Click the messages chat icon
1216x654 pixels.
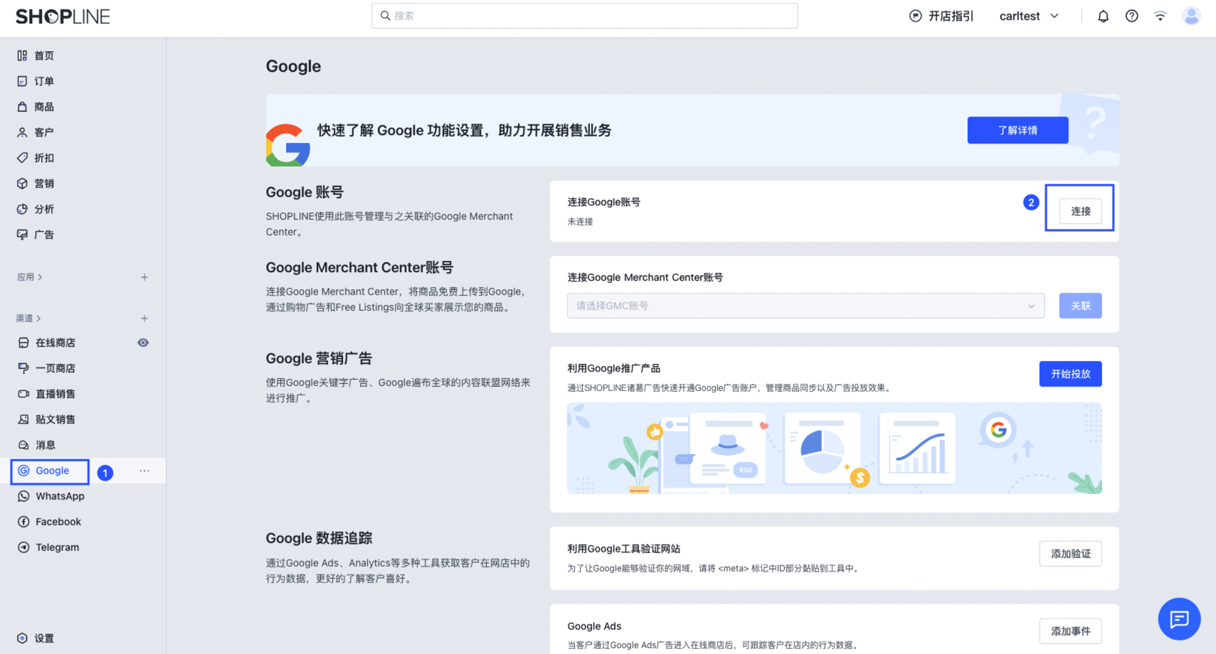pos(23,445)
